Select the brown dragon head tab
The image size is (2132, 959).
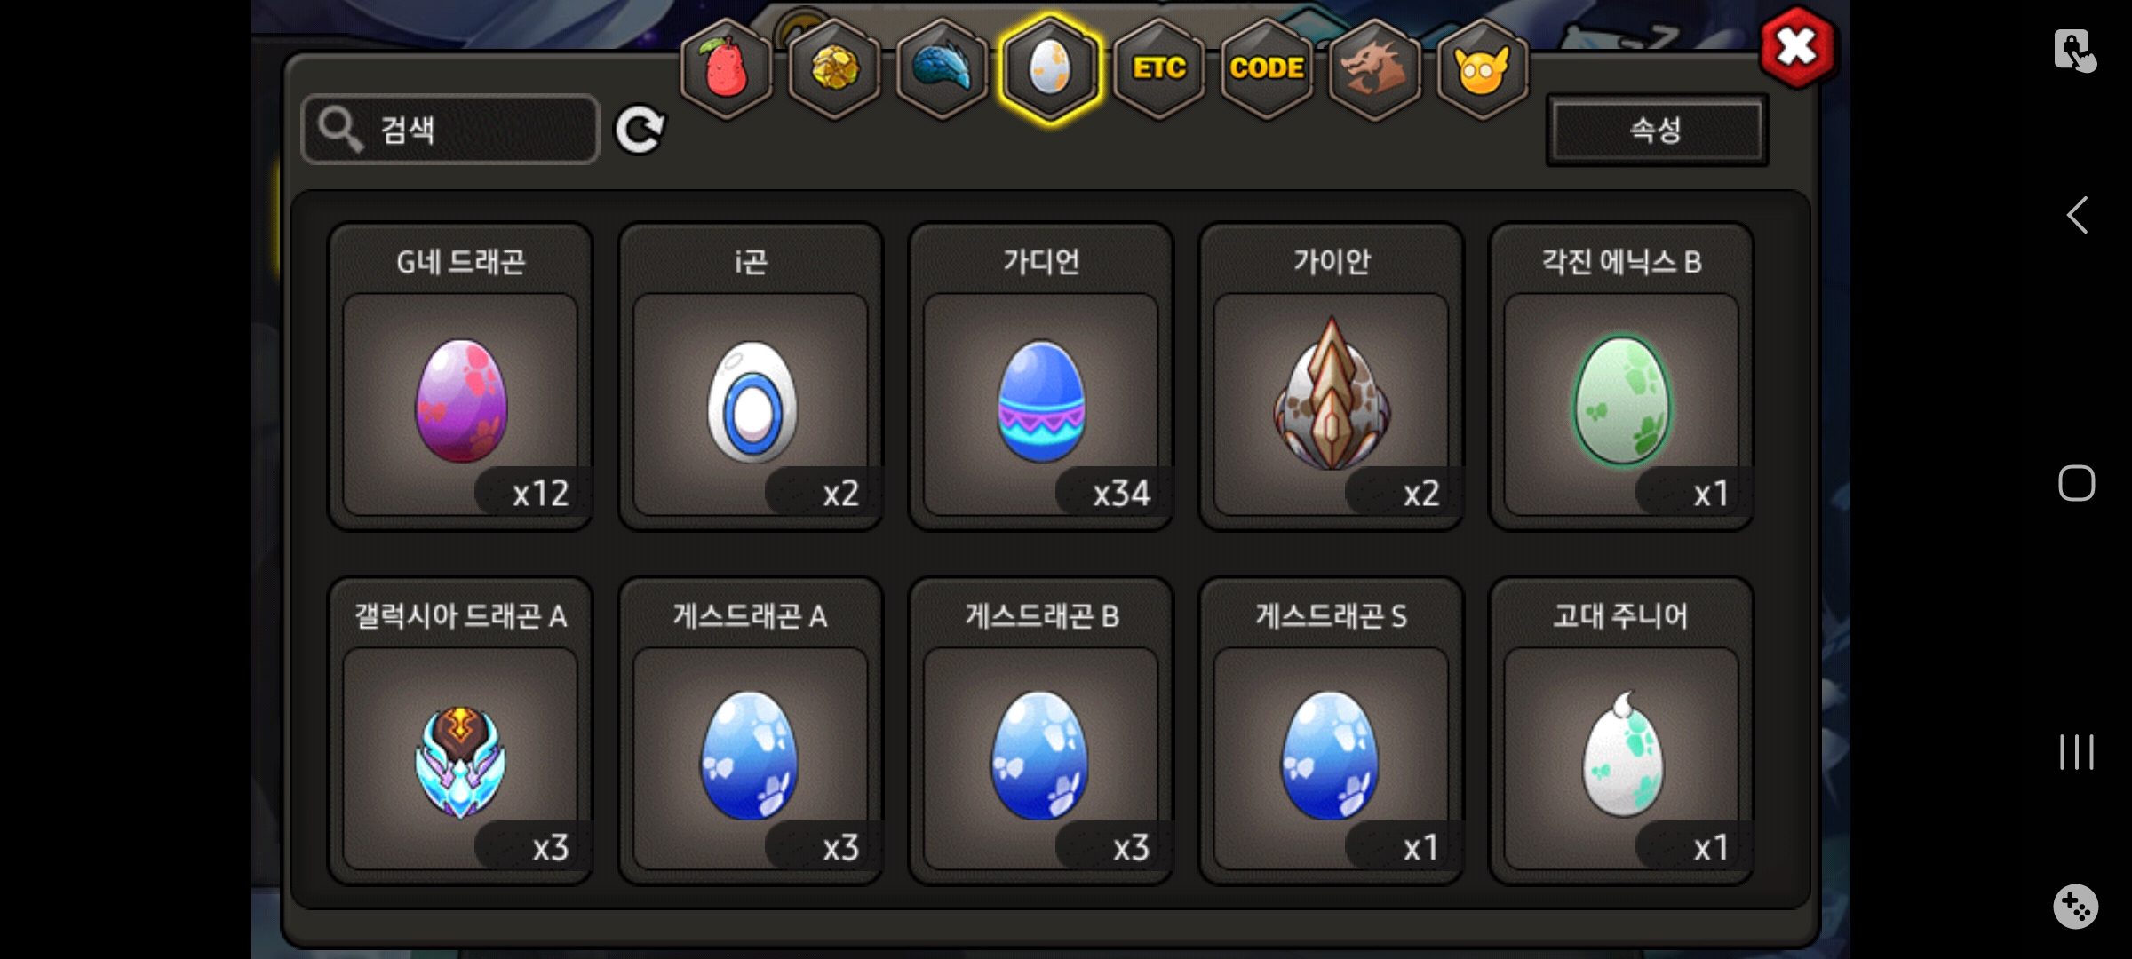(x=1374, y=68)
